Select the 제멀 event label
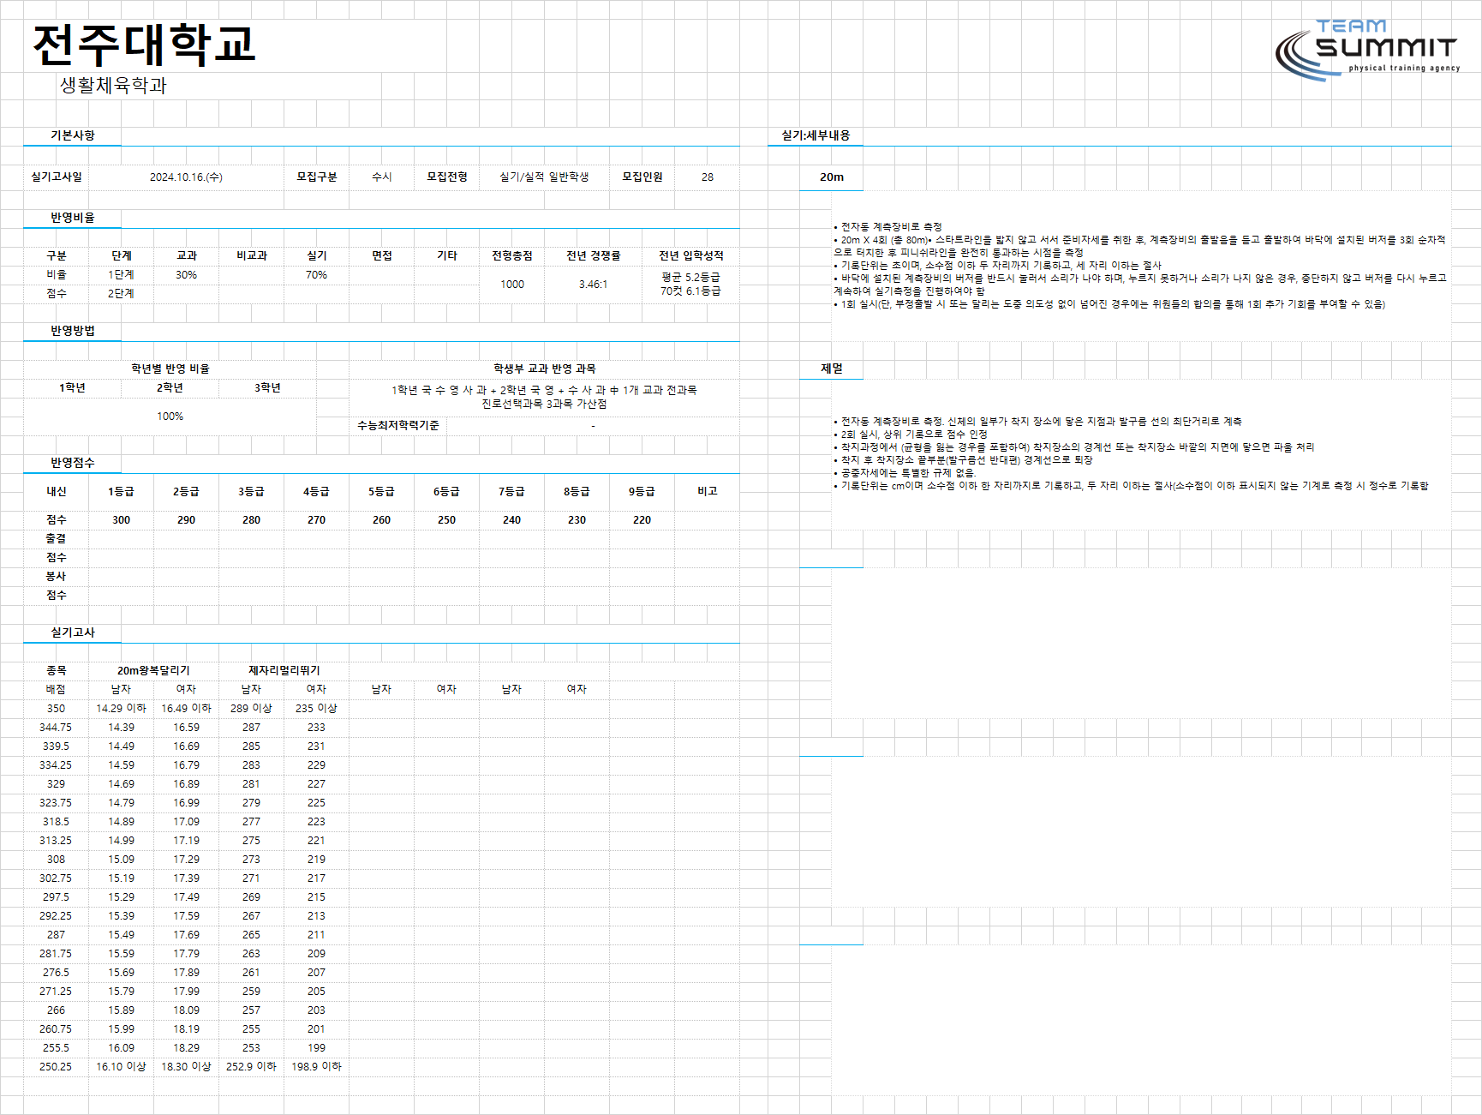 click(832, 369)
